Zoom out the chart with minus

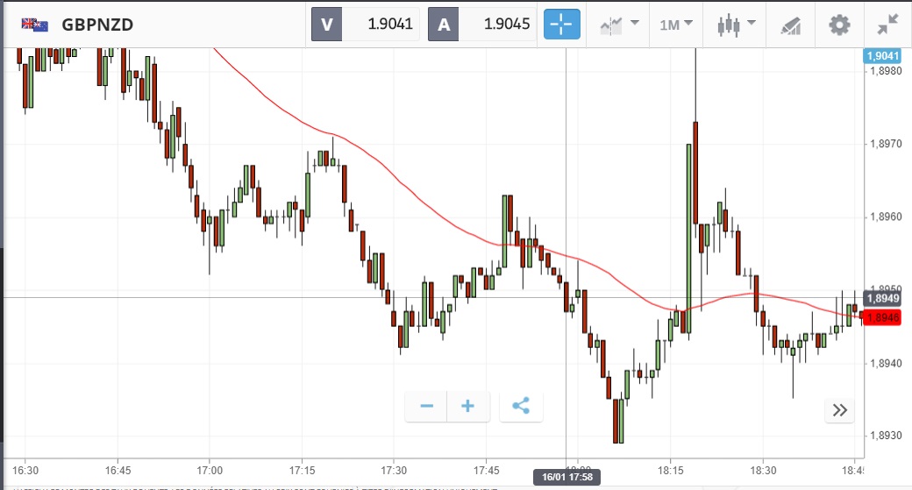click(427, 406)
